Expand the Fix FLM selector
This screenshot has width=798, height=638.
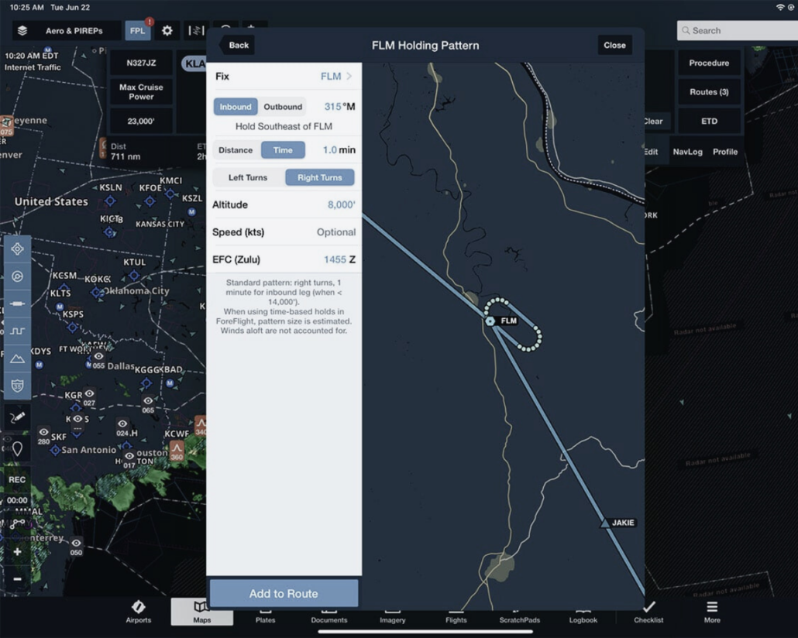coord(336,77)
